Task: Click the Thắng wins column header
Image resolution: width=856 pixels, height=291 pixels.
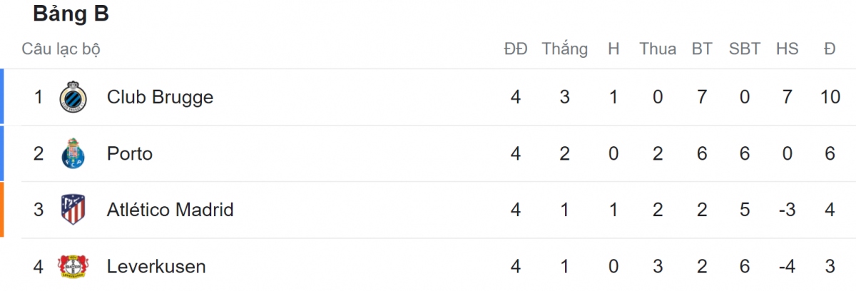Action: click(x=564, y=49)
